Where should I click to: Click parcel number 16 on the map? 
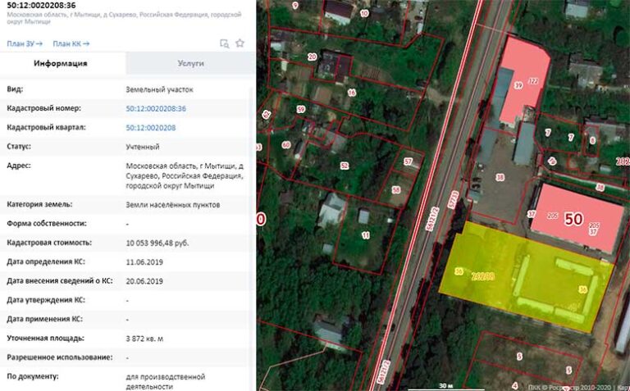click(x=352, y=93)
